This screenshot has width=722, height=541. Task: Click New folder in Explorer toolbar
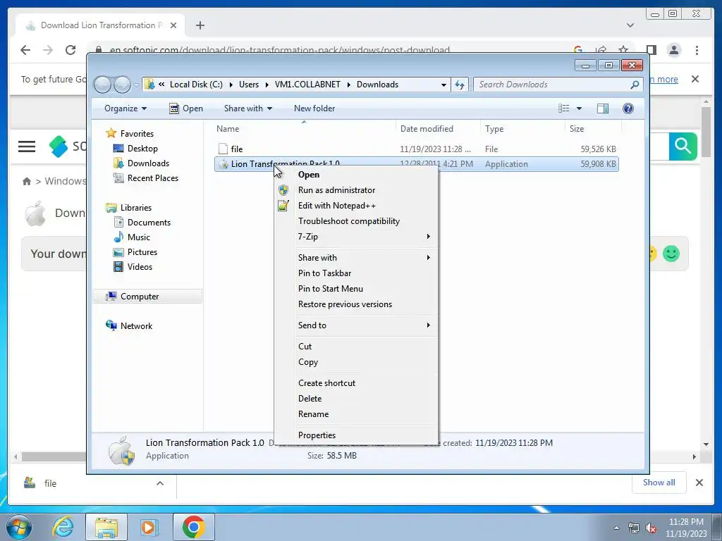(x=314, y=108)
